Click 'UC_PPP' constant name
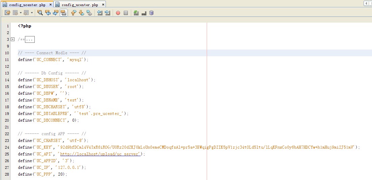 [x=44, y=174]
